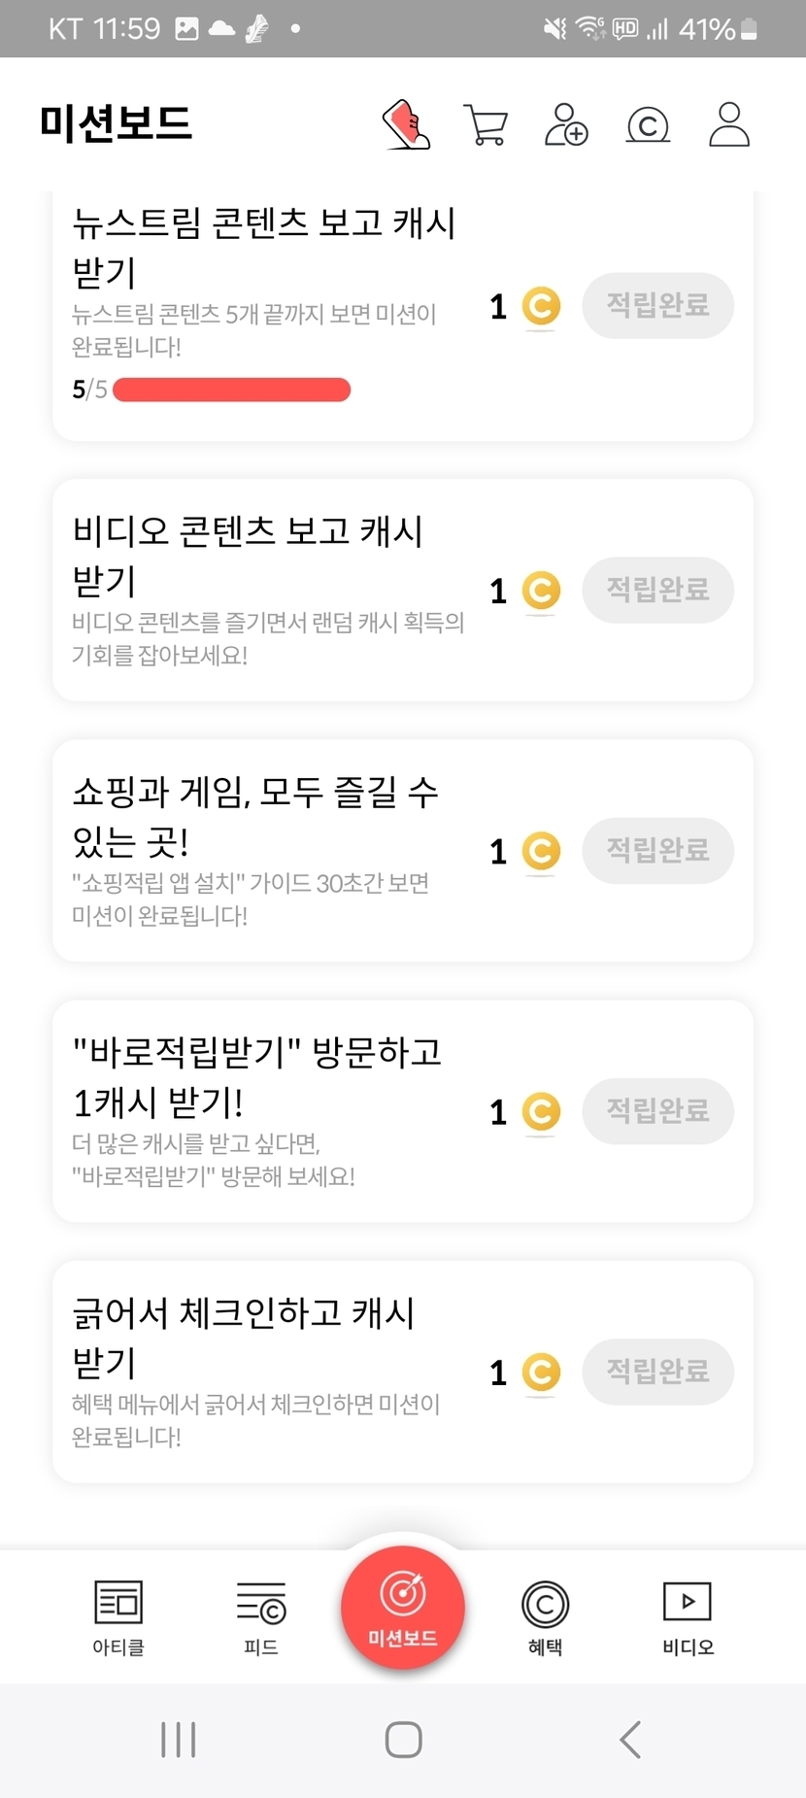Screen dimensions: 806x1798
Task: Tap 적립완료 for 바로적립받기 mission
Action: click(x=657, y=1111)
